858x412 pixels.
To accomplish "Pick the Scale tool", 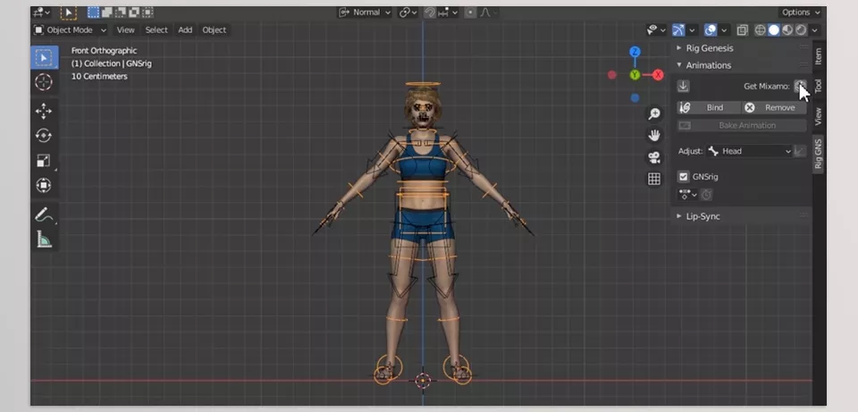I will (x=44, y=160).
